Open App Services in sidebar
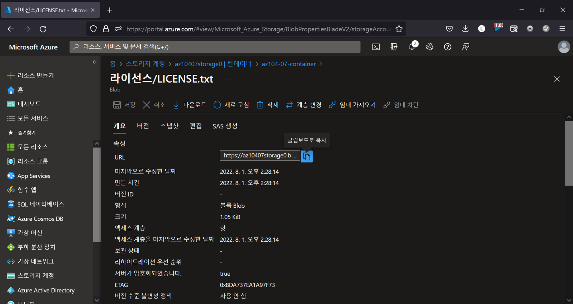Image resolution: width=573 pixels, height=304 pixels. [x=29, y=176]
